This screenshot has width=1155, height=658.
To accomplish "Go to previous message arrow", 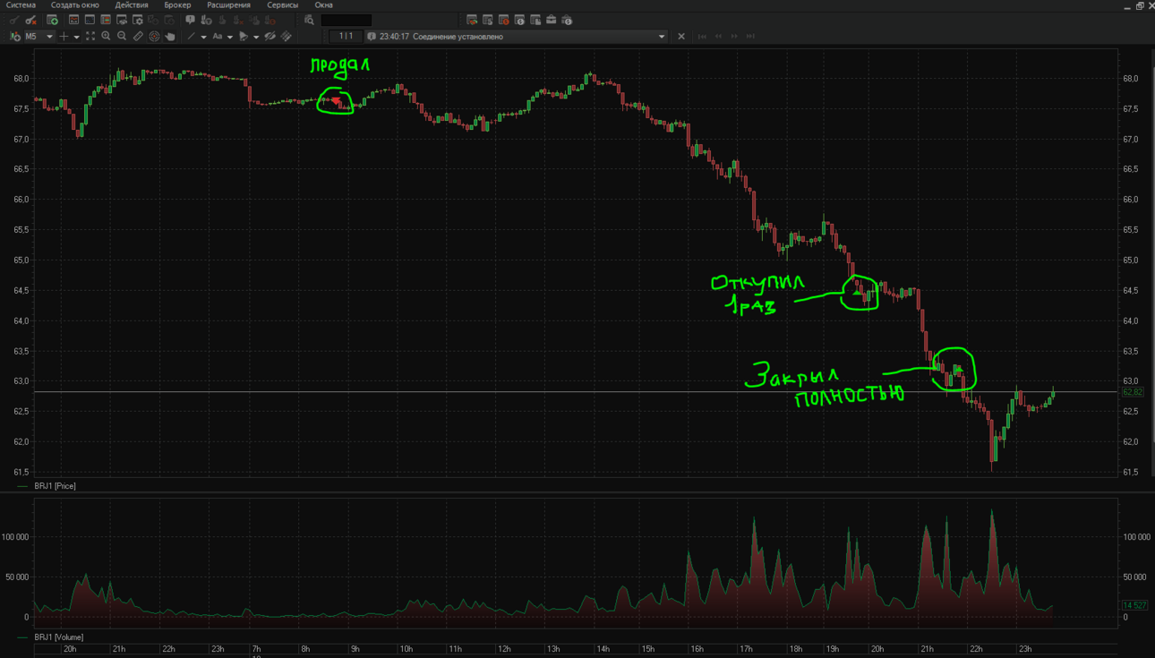I will coord(718,37).
